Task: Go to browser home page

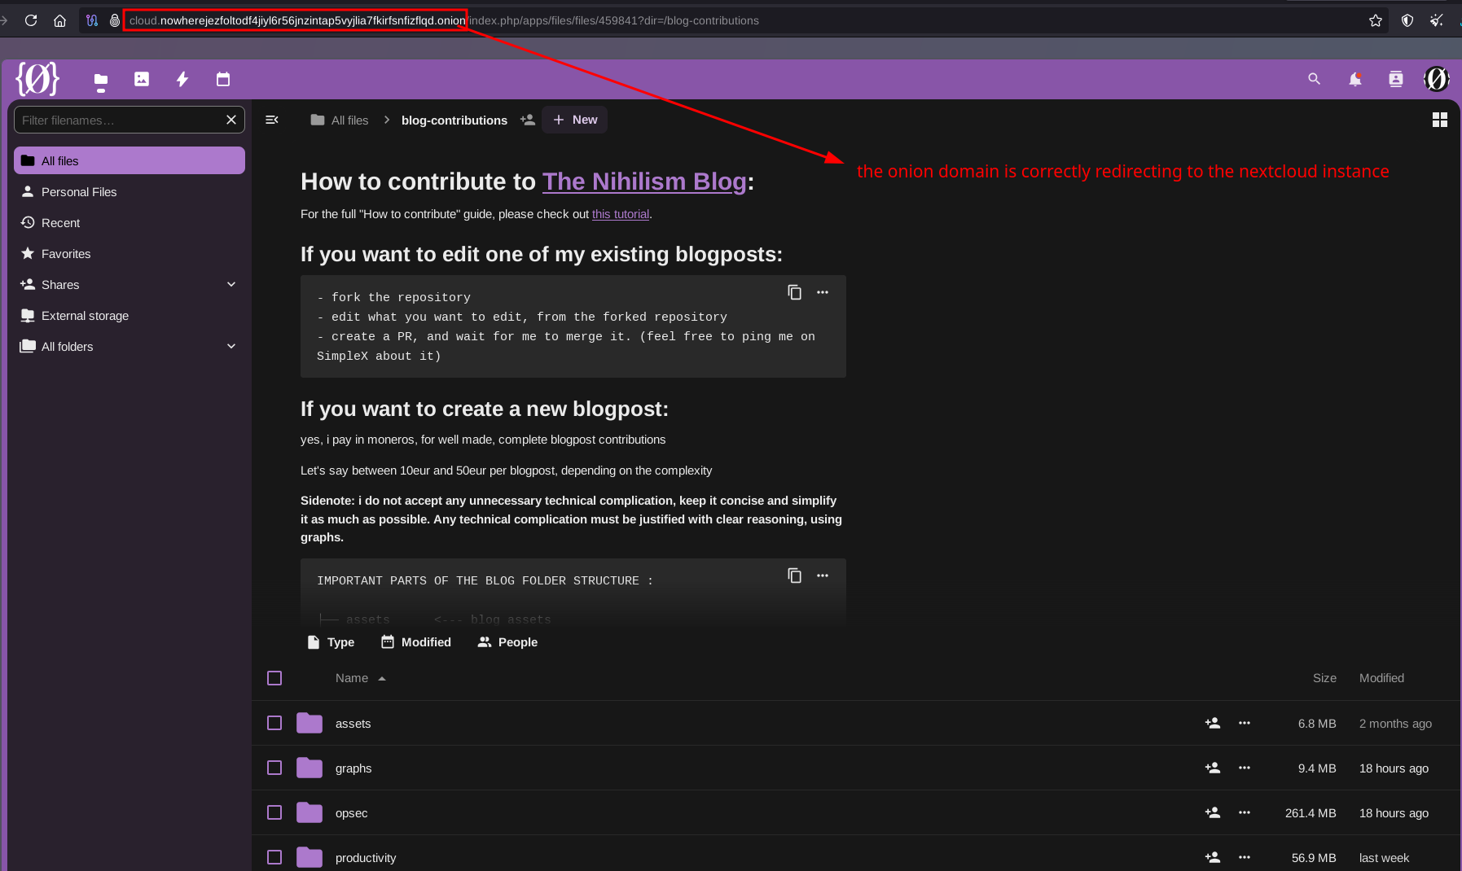Action: pyautogui.click(x=59, y=20)
